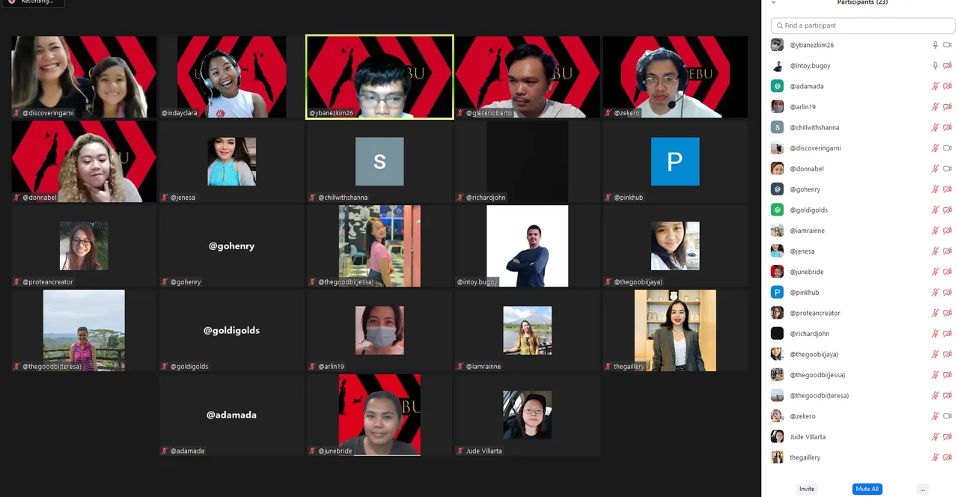958x497 pixels.
Task: Click the Jude Villarta name in the participant list
Action: click(808, 436)
